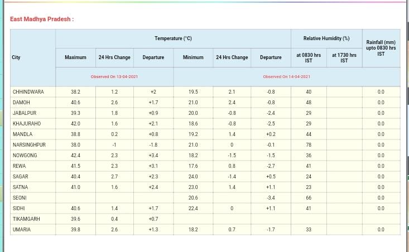Click the Observed On 14-04-2021 label
The width and height of the screenshot is (409, 252).
click(x=286, y=76)
